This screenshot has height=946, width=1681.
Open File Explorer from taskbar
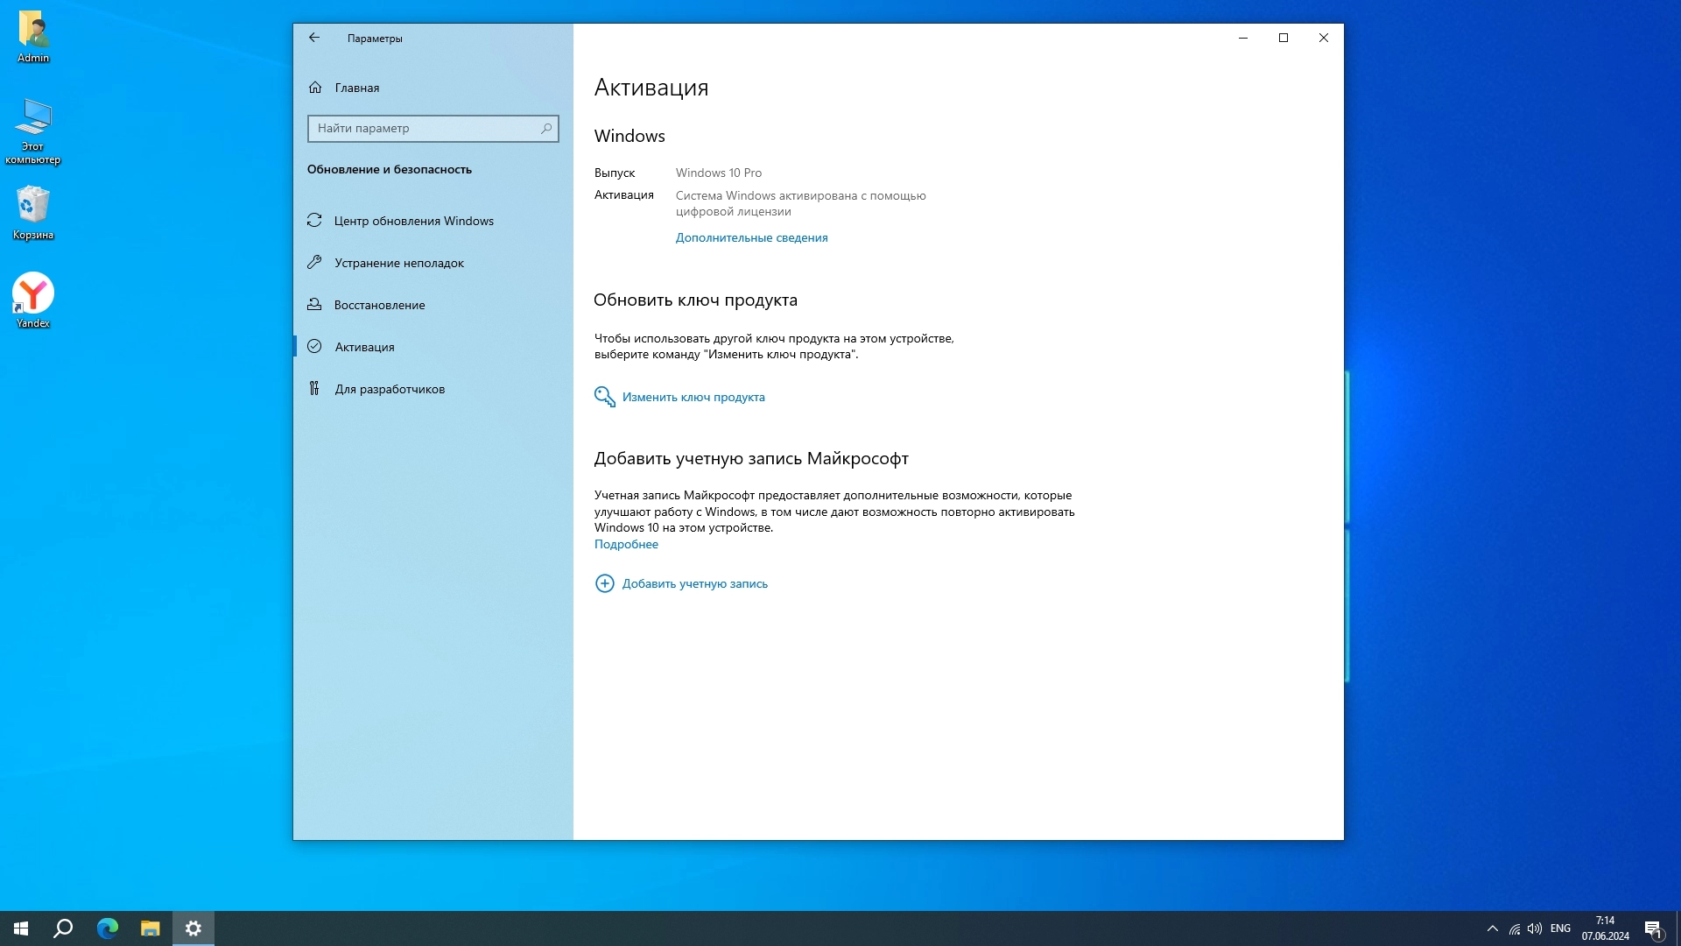[x=150, y=928]
